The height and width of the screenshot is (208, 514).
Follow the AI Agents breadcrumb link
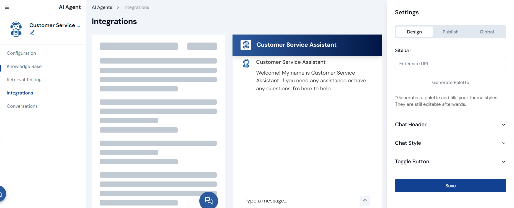[x=102, y=7]
